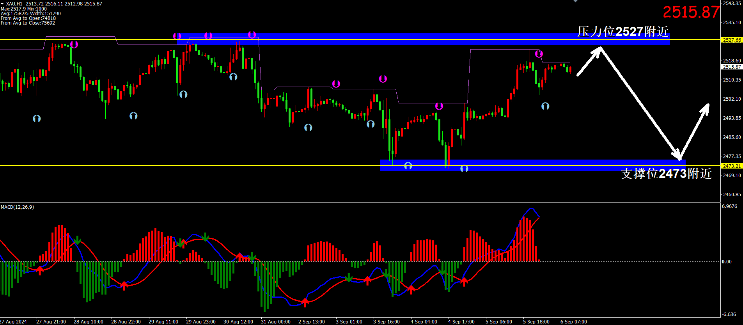The image size is (743, 325).
Task: Click the 3 Sep 16:00 time label
Action: [387, 321]
